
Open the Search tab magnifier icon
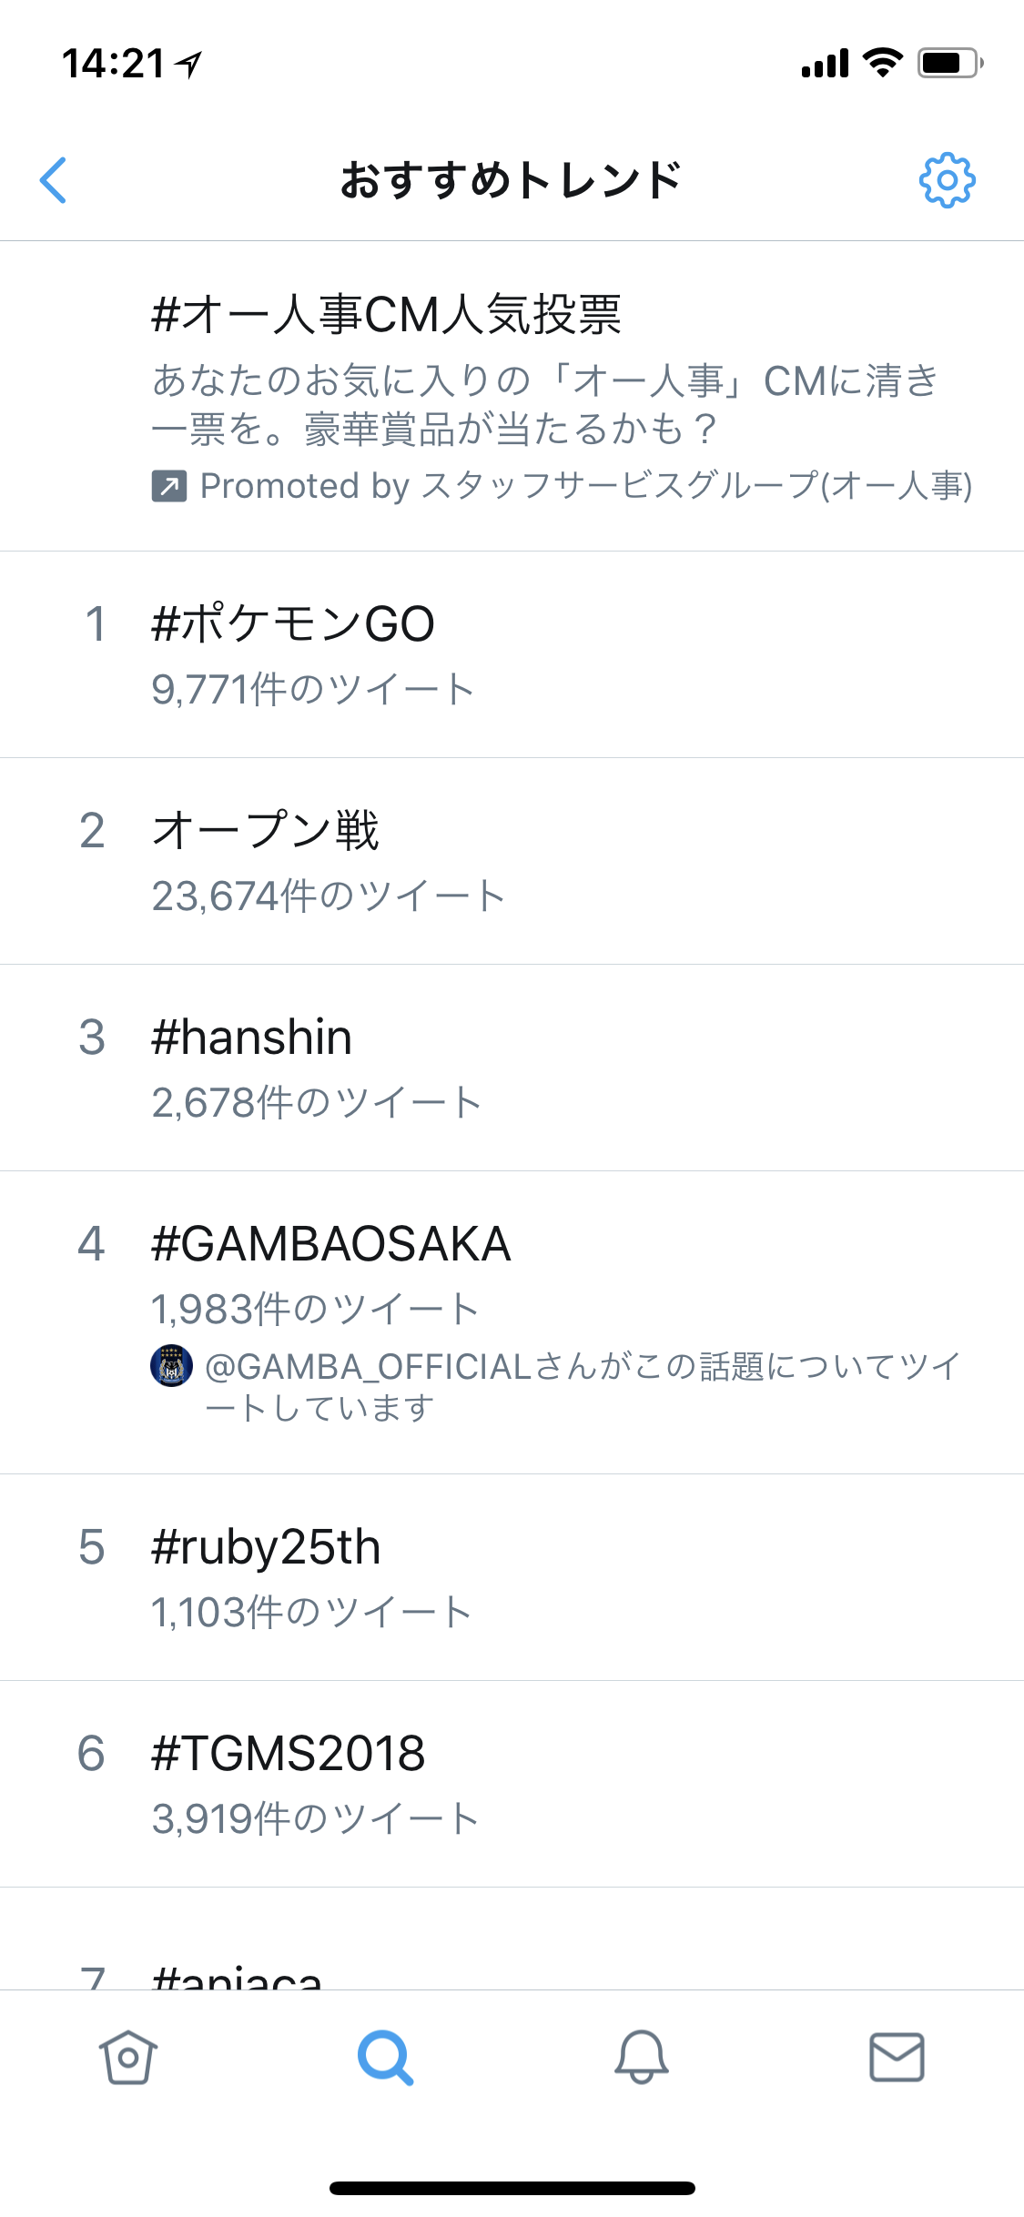tap(385, 2057)
